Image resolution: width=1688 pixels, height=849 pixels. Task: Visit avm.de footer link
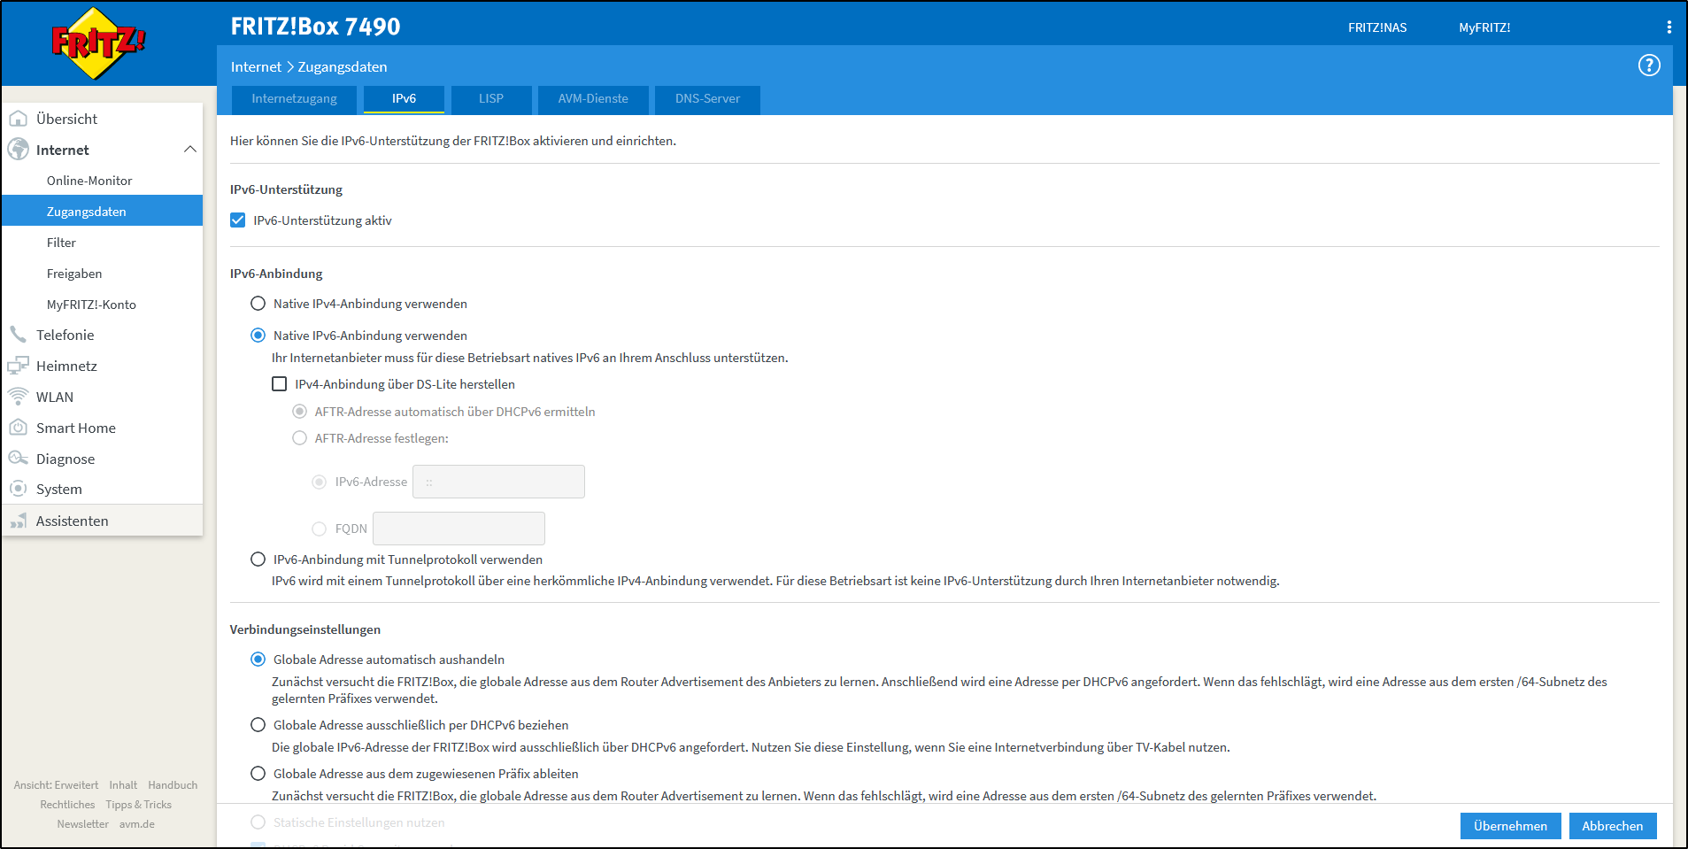(x=137, y=824)
